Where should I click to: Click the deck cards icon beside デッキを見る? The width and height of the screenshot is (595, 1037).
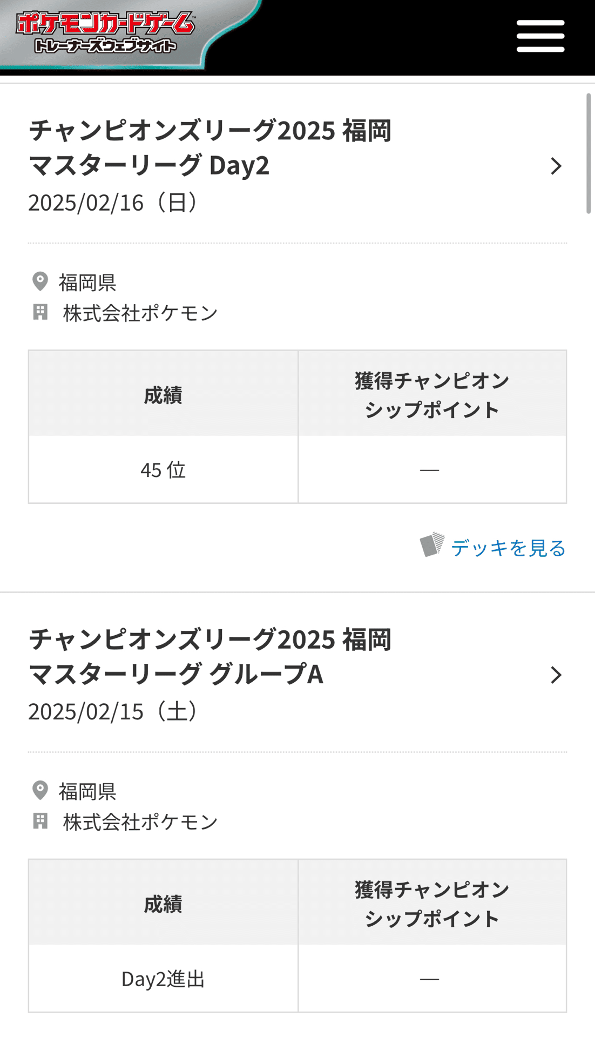(x=432, y=544)
